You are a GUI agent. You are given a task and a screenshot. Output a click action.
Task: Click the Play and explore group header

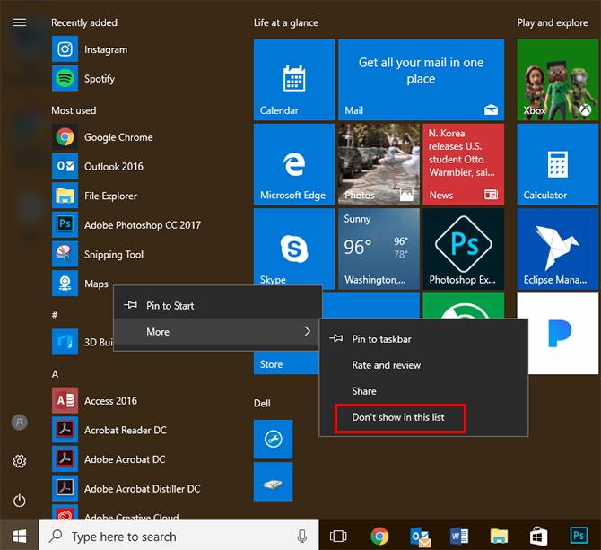coord(553,22)
